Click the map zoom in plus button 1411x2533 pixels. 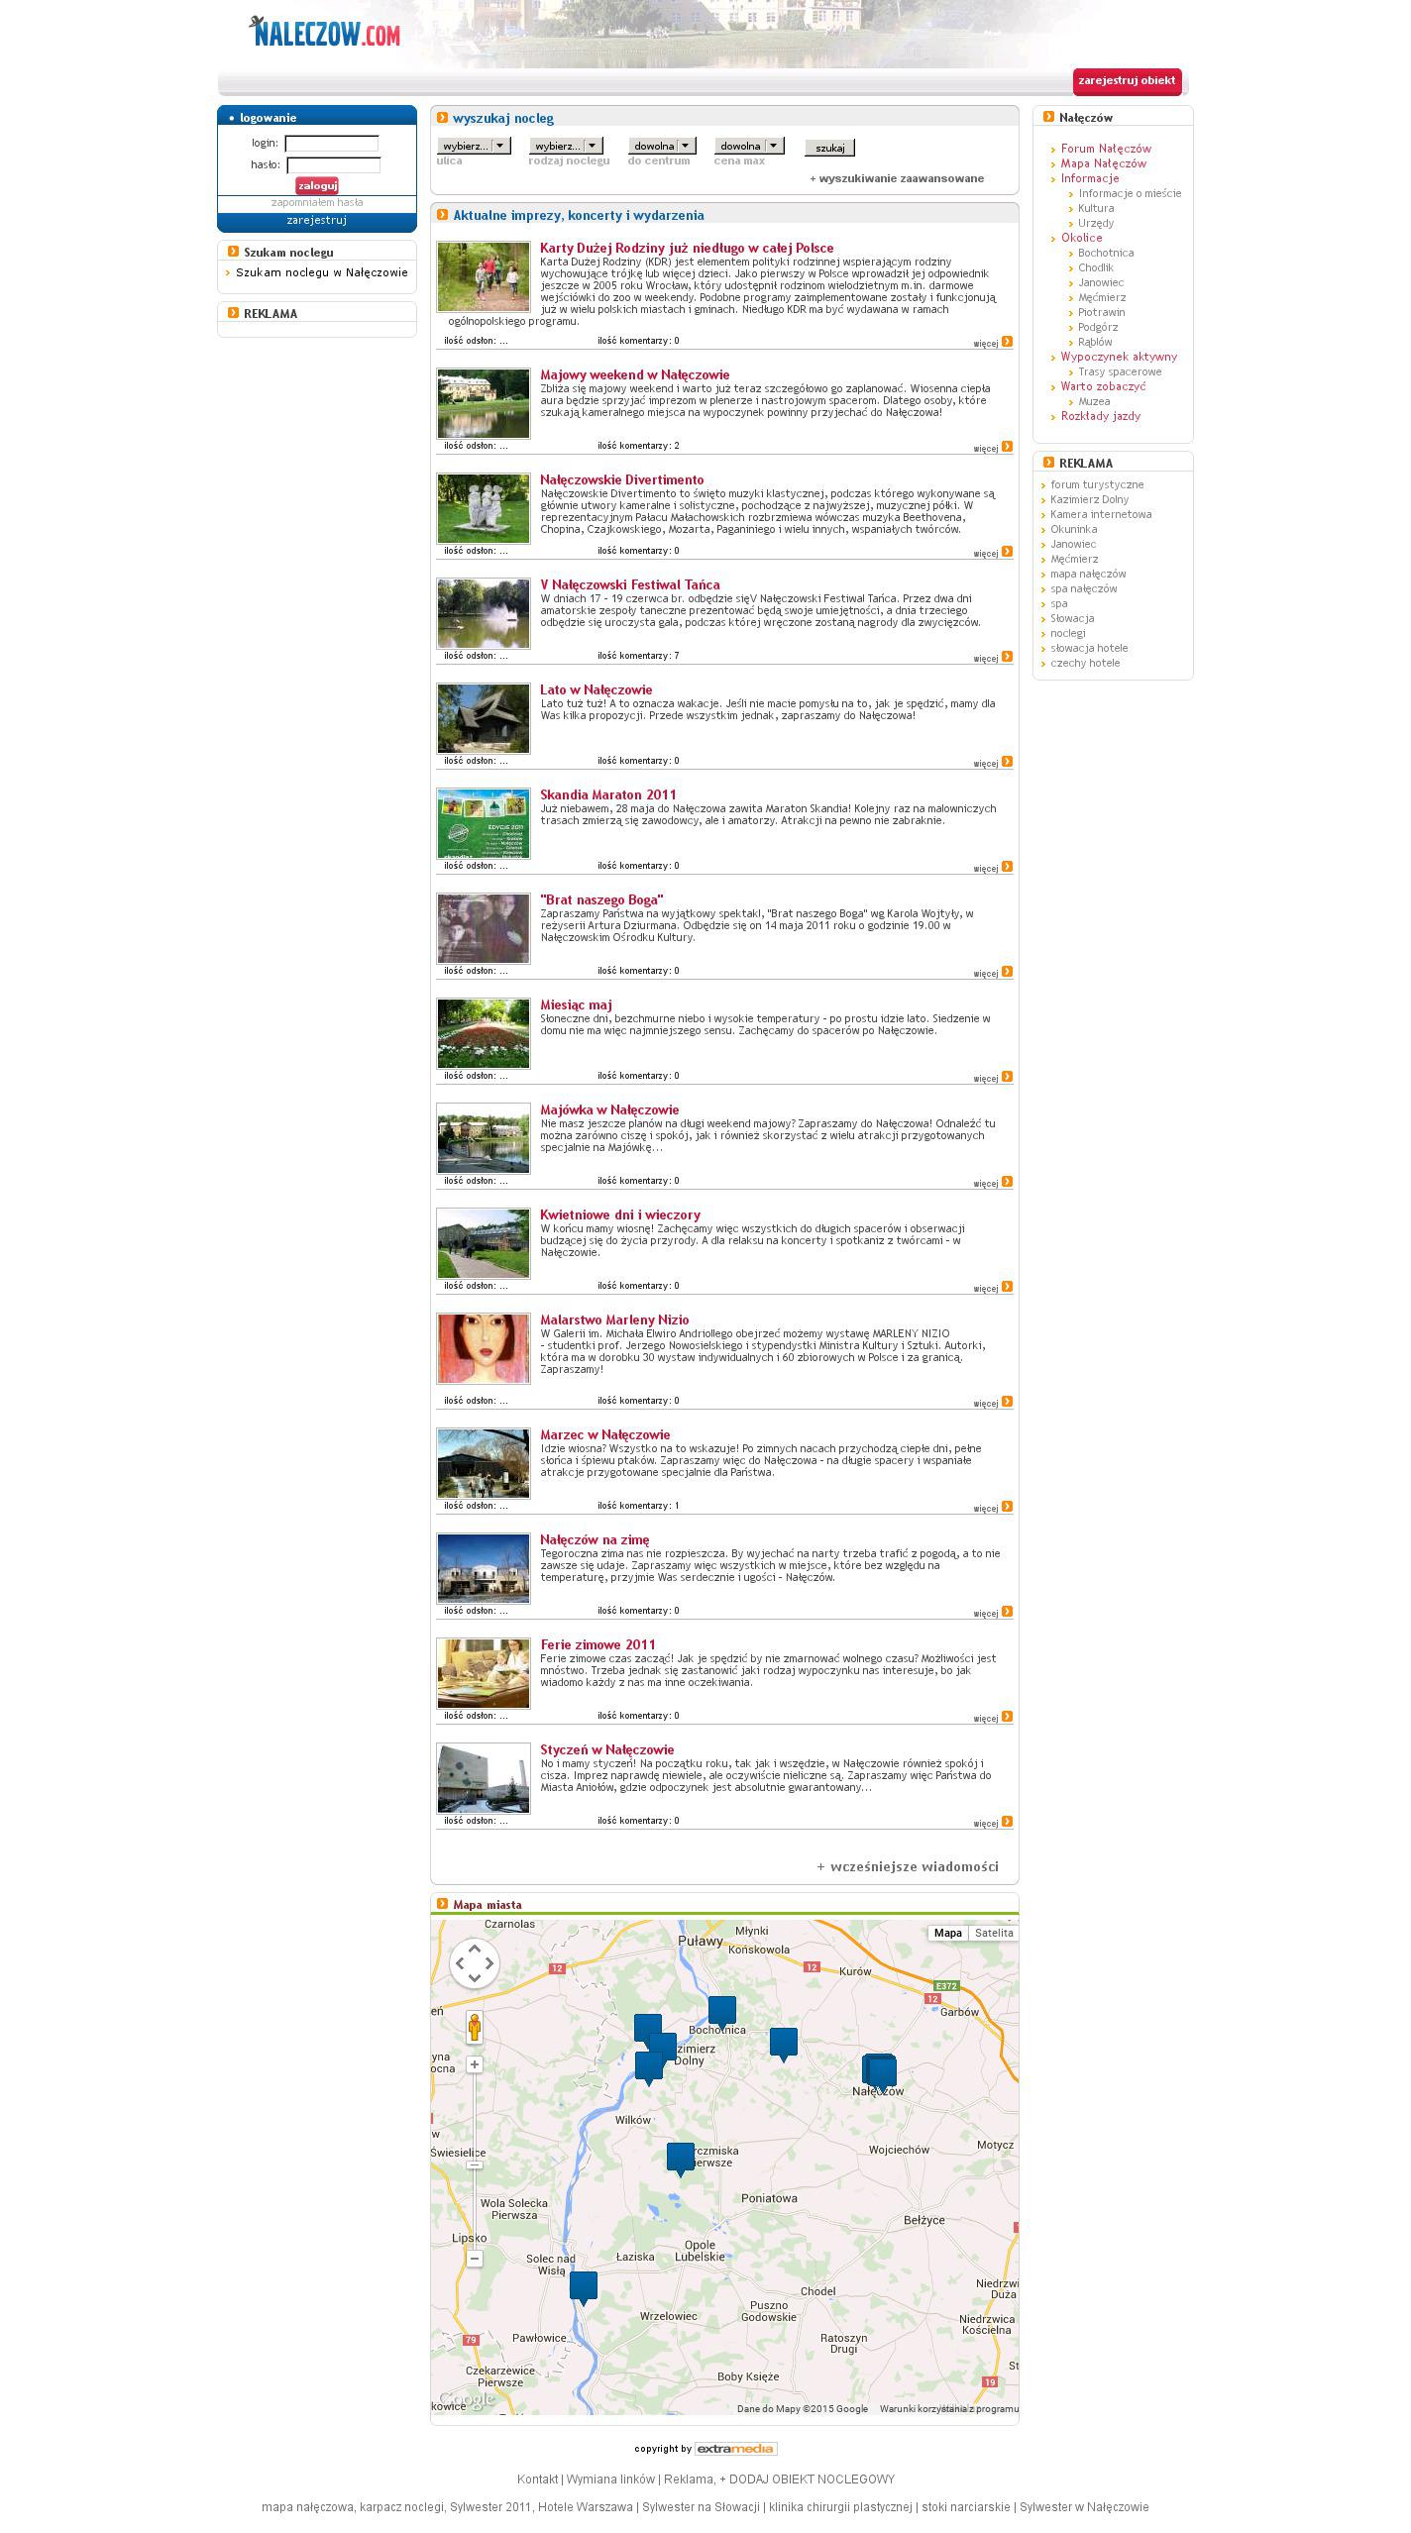click(475, 2064)
